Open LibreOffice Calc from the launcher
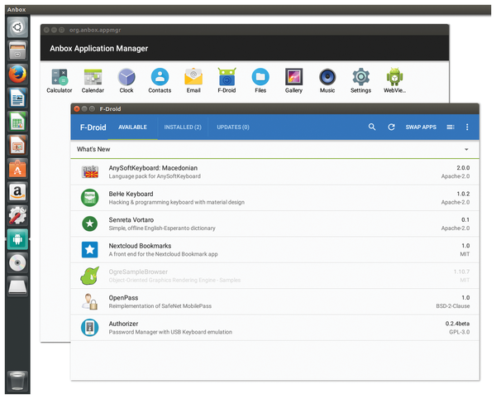 click(x=17, y=122)
